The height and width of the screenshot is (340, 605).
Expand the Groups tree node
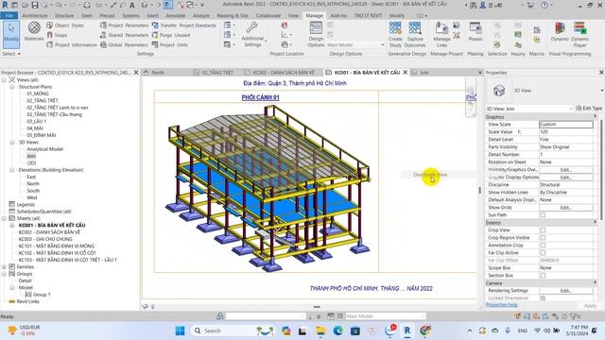coord(4,274)
